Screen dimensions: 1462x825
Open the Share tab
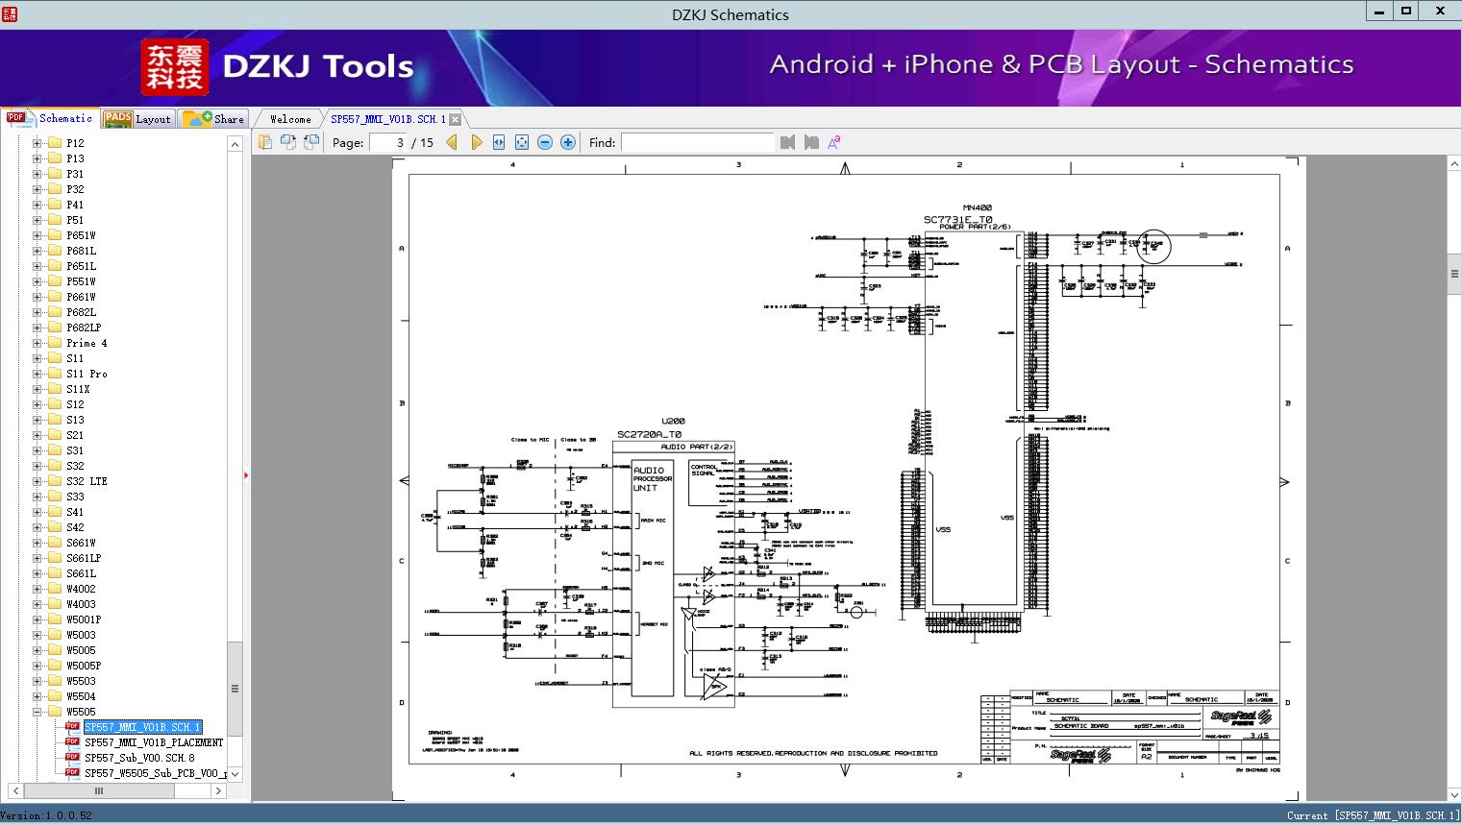(x=213, y=118)
